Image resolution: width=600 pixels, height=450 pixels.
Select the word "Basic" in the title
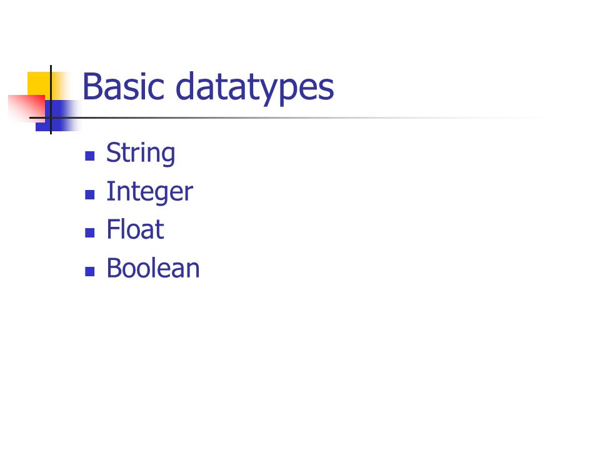pyautogui.click(x=124, y=86)
